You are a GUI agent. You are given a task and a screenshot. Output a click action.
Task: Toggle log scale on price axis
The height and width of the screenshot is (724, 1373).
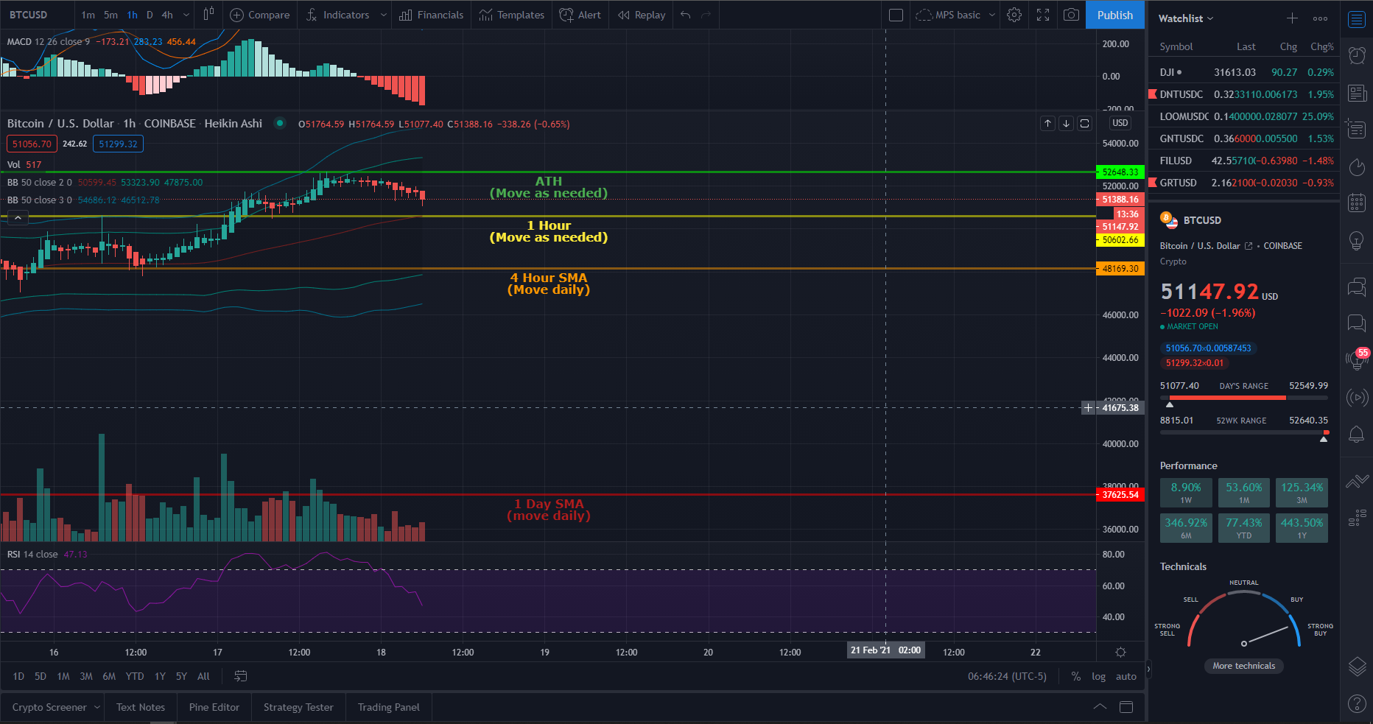click(1098, 676)
